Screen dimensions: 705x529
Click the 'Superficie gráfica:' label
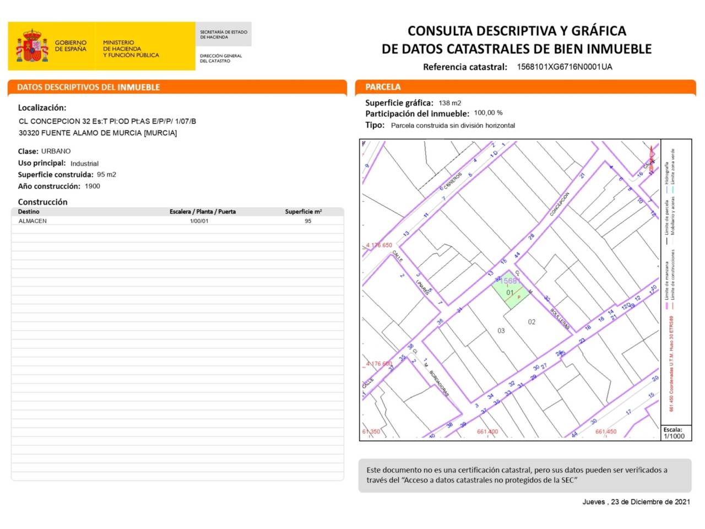point(399,103)
